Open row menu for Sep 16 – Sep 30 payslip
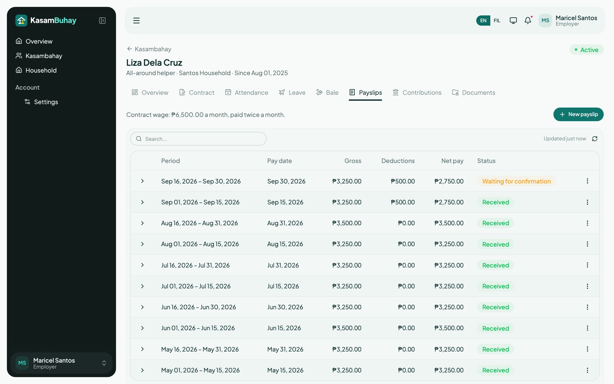 587,181
